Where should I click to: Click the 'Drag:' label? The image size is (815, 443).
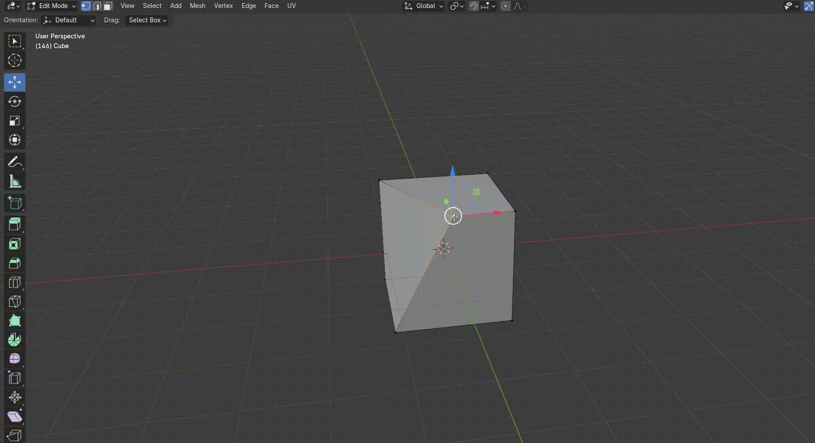pyautogui.click(x=112, y=20)
